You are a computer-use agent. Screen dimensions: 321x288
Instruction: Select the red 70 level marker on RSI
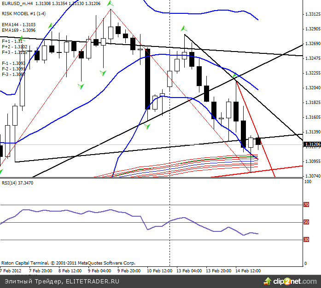point(306,205)
